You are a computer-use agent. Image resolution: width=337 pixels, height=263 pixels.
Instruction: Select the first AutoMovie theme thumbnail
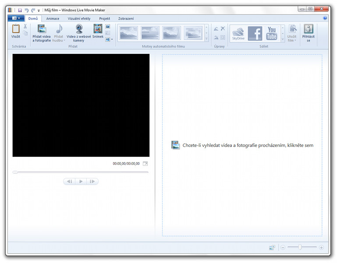coord(128,33)
